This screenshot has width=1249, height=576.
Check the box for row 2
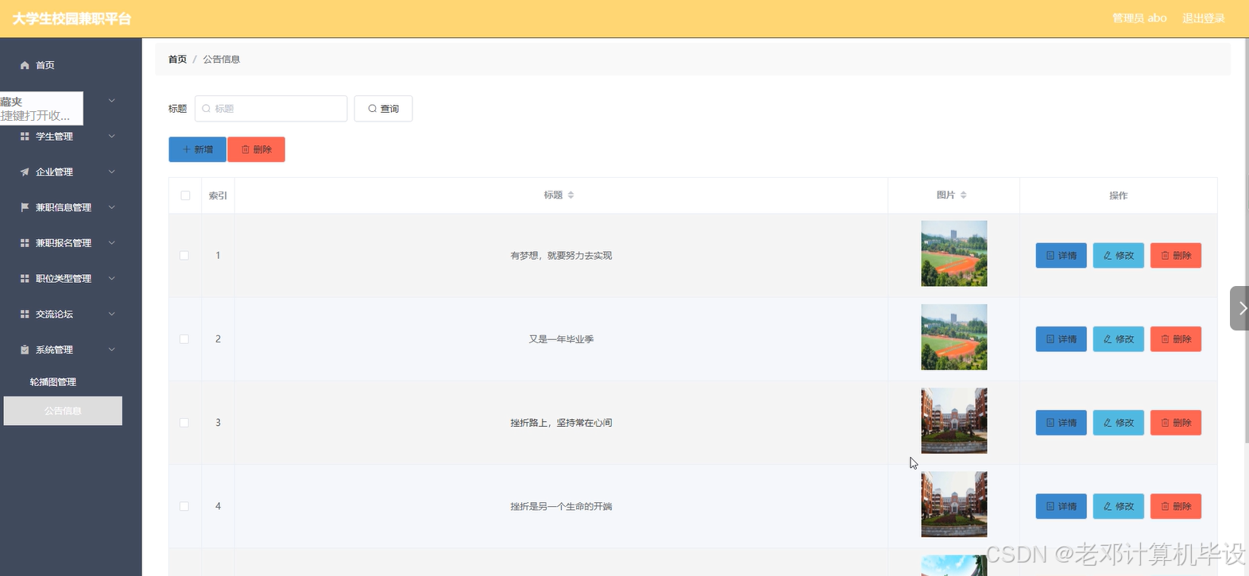[184, 339]
